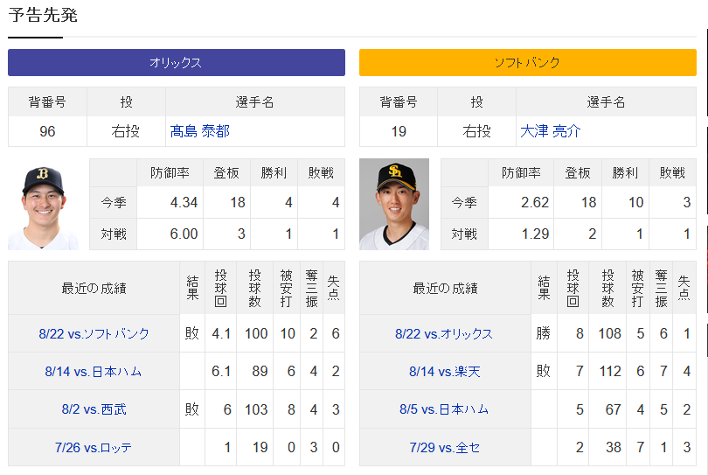Click the SoftBank pitcher headshot photo
The height and width of the screenshot is (475, 708).
394,205
